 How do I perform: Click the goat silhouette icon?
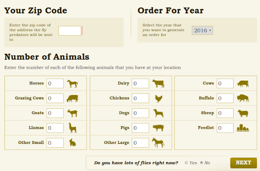[x=72, y=113]
